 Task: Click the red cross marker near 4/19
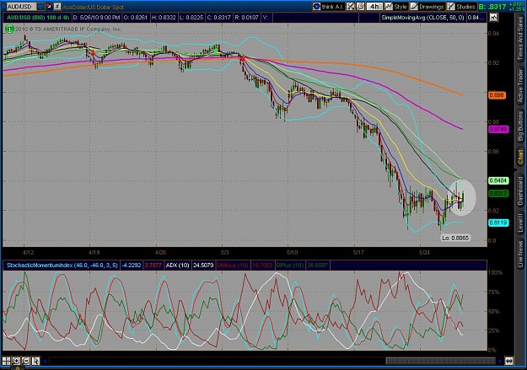click(93, 54)
